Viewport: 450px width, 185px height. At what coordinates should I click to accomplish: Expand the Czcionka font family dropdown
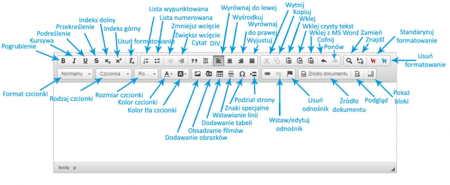(114, 73)
